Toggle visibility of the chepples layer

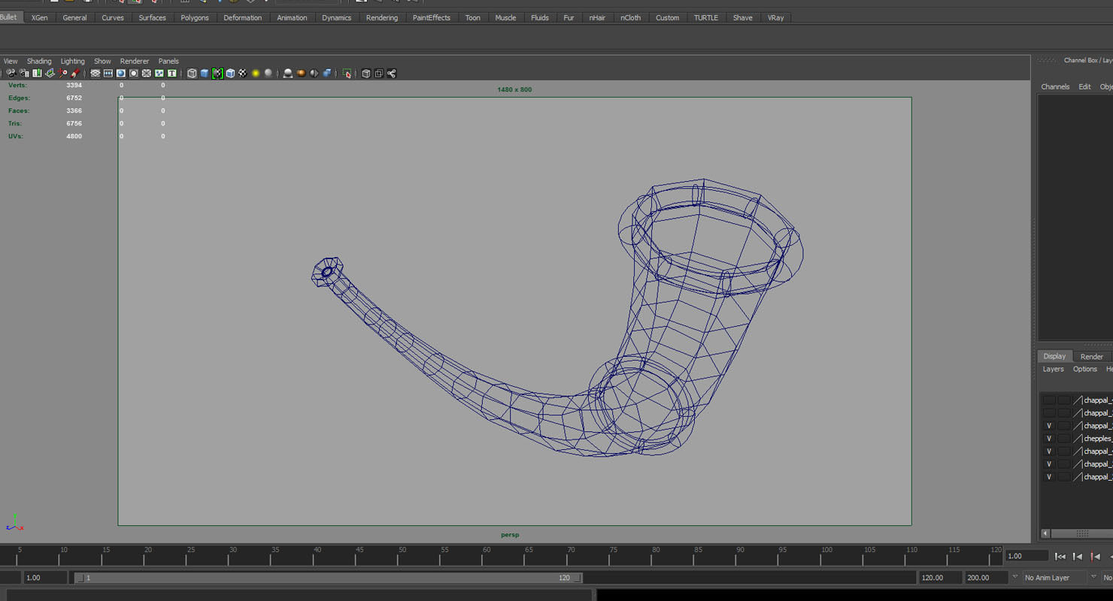point(1049,439)
